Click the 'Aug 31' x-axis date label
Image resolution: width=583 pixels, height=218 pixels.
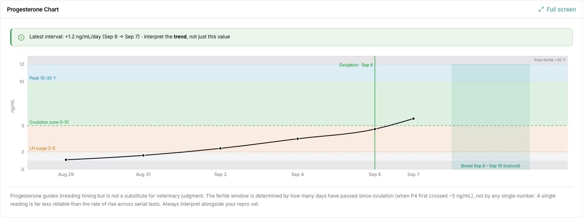pos(143,174)
